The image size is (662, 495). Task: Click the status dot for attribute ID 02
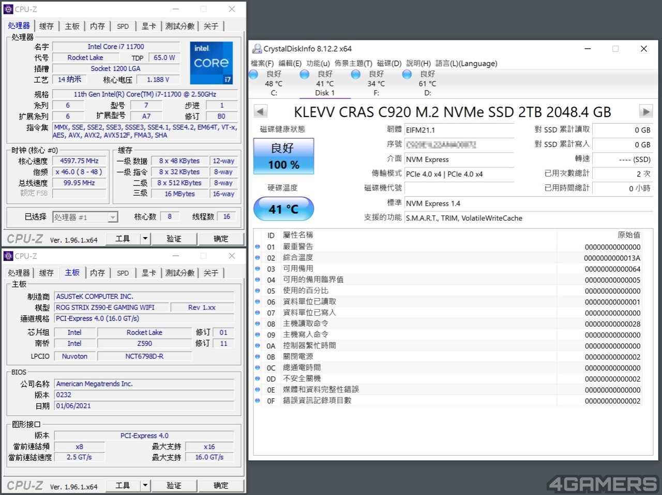[x=258, y=257]
